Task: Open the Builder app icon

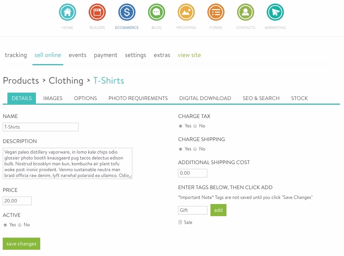Action: click(x=97, y=12)
